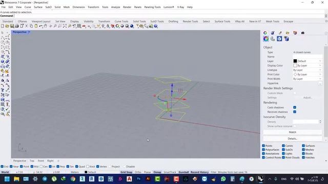This screenshot has height=184, width=328.
Task: Toggle the Curves selection filter checkbox
Action: [283, 146]
